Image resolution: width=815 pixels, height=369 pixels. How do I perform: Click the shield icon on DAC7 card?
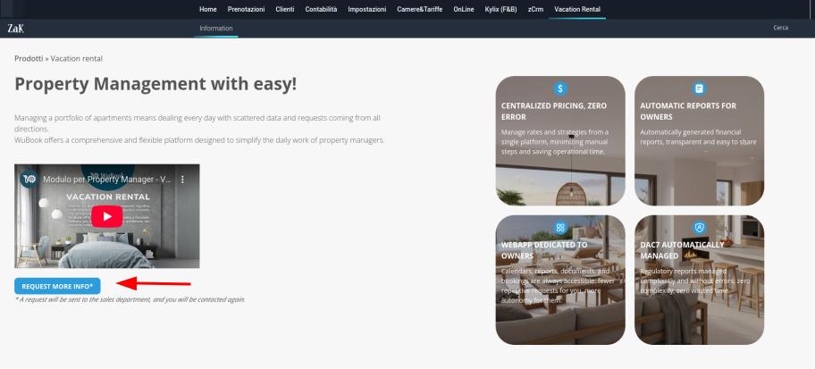[x=699, y=228]
